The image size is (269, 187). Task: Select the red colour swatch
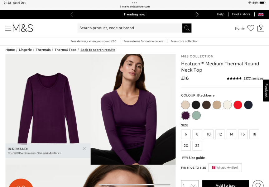pyautogui.click(x=238, y=105)
